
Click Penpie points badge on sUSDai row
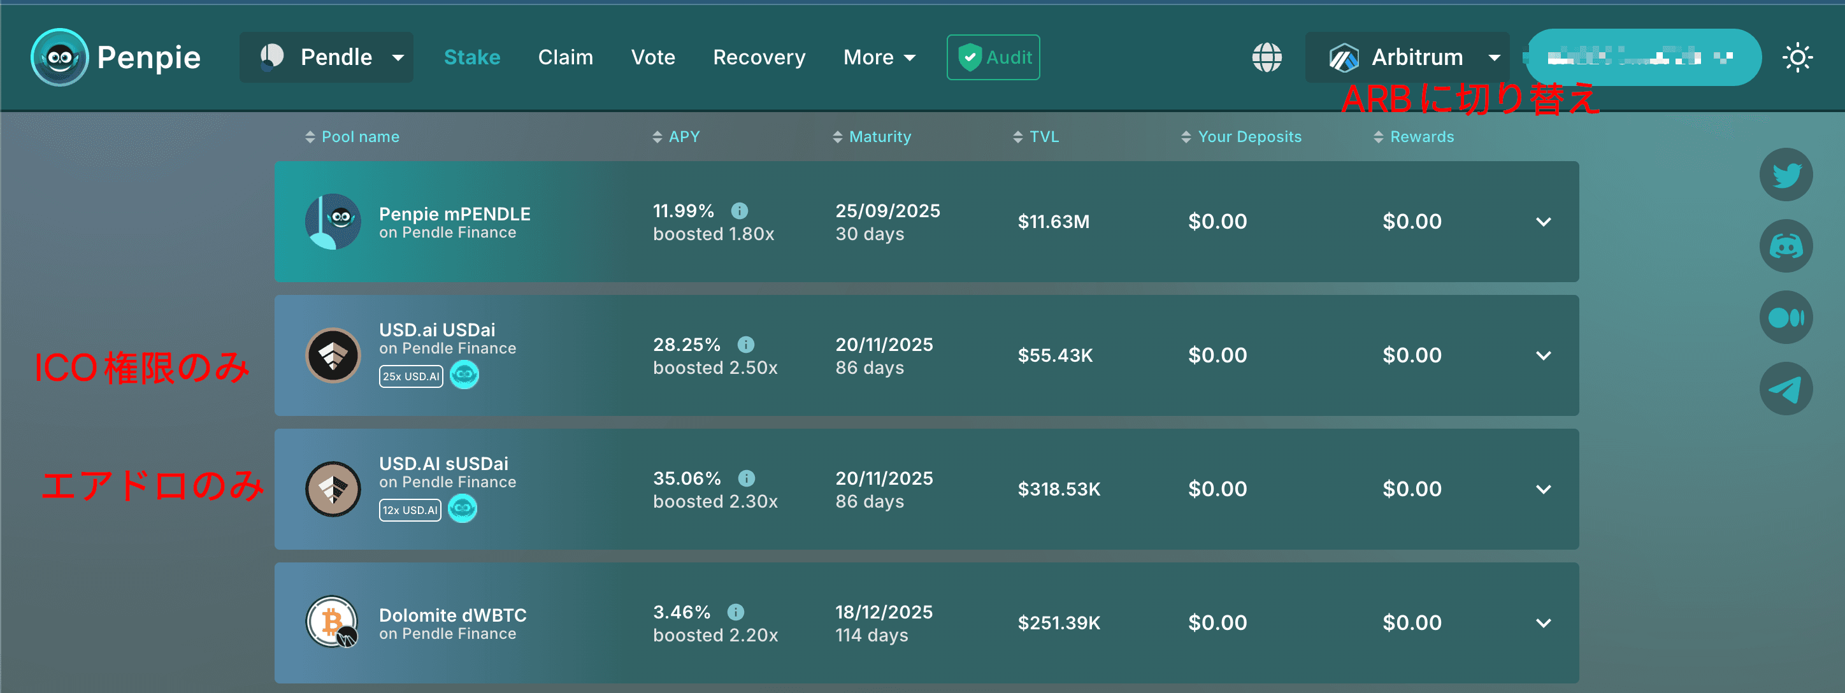[463, 509]
